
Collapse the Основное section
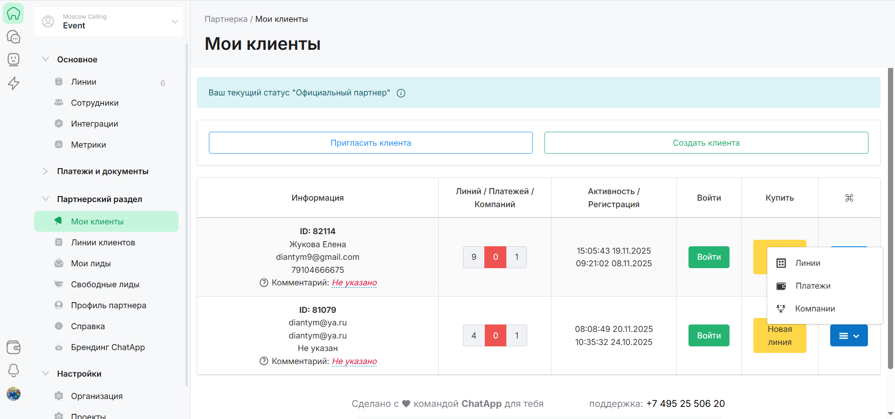(x=46, y=60)
